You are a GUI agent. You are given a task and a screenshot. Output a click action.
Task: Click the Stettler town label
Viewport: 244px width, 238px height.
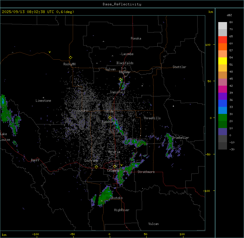pyautogui.click(x=179, y=67)
